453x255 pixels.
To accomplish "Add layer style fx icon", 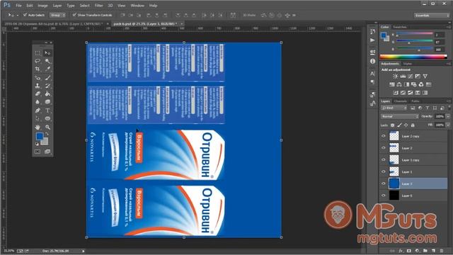I will click(401, 251).
